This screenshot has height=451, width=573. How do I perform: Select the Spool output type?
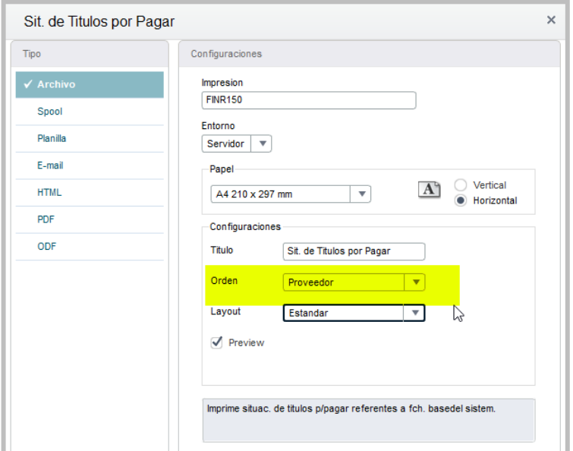(90, 112)
